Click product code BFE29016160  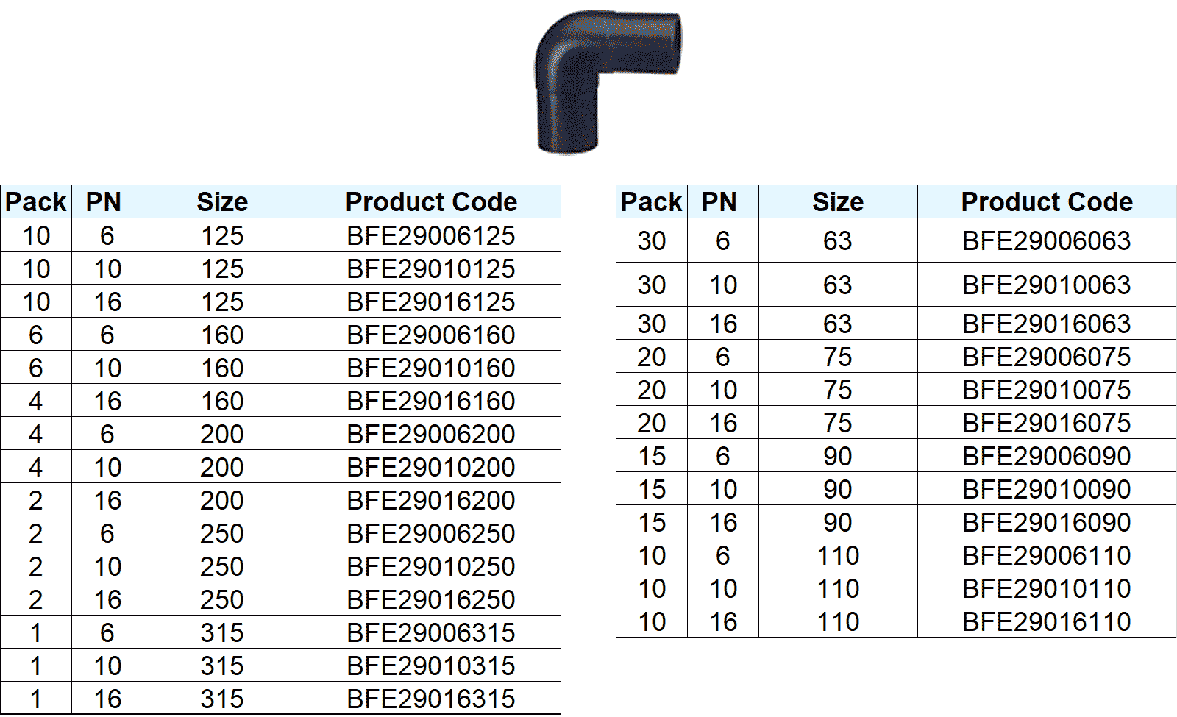pos(430,402)
